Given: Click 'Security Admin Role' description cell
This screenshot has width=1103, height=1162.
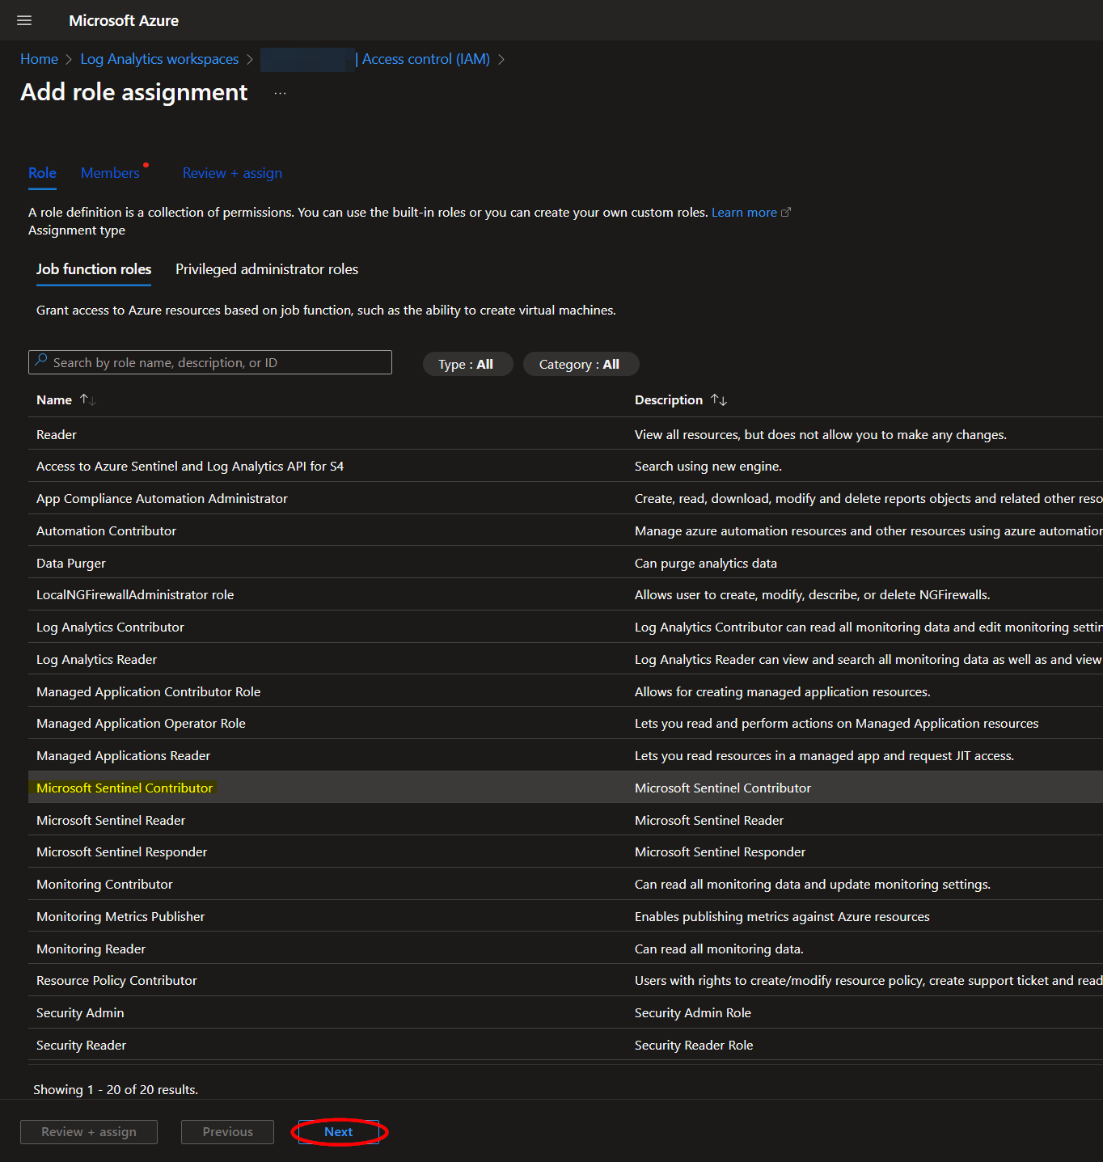Looking at the screenshot, I should point(693,1012).
